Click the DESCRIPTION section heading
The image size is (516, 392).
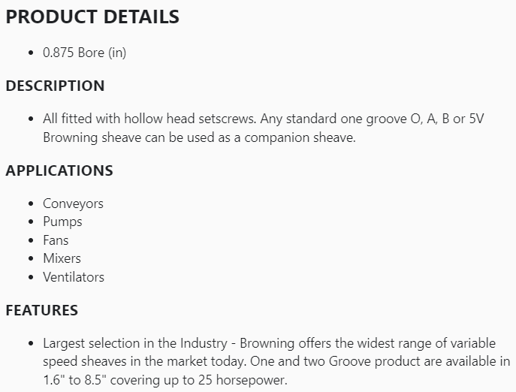[55, 86]
